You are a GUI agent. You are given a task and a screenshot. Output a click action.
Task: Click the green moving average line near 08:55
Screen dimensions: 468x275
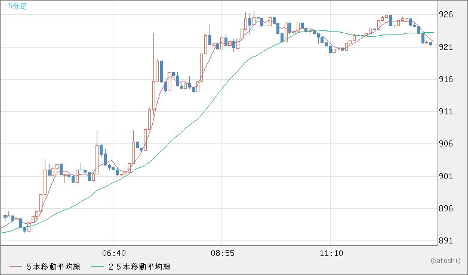(x=222, y=89)
